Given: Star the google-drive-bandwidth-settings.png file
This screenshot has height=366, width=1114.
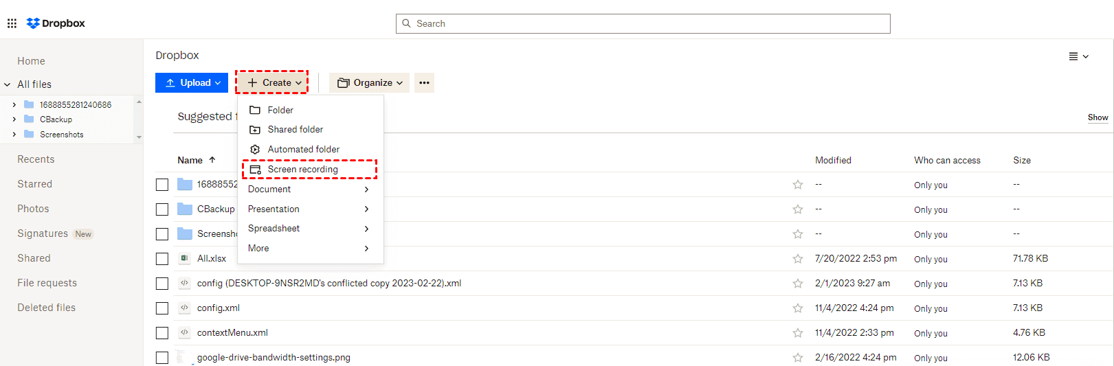Looking at the screenshot, I should [797, 358].
